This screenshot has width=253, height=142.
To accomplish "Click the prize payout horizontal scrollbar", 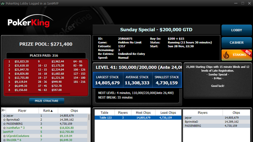I will click(x=38, y=94).
